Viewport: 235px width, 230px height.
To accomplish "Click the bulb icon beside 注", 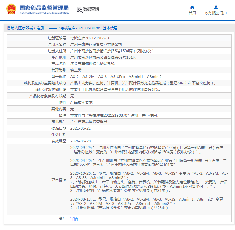I will click(x=61, y=219).
